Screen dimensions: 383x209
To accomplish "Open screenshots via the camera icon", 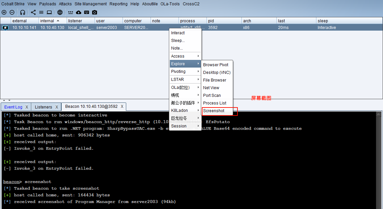I will click(x=95, y=12).
